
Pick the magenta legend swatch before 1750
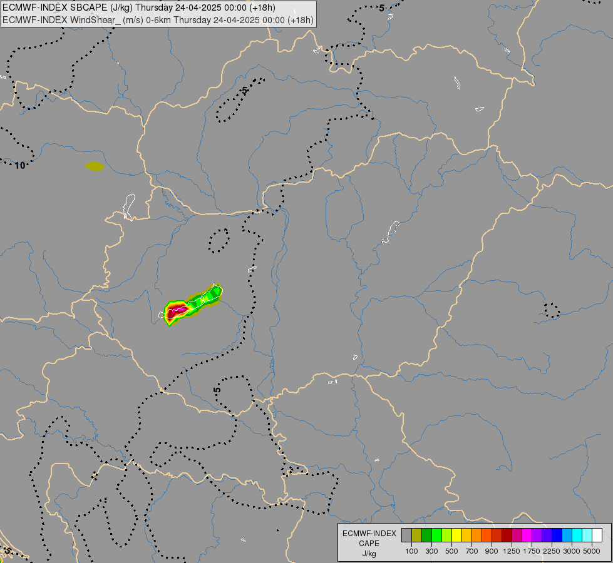point(527,535)
